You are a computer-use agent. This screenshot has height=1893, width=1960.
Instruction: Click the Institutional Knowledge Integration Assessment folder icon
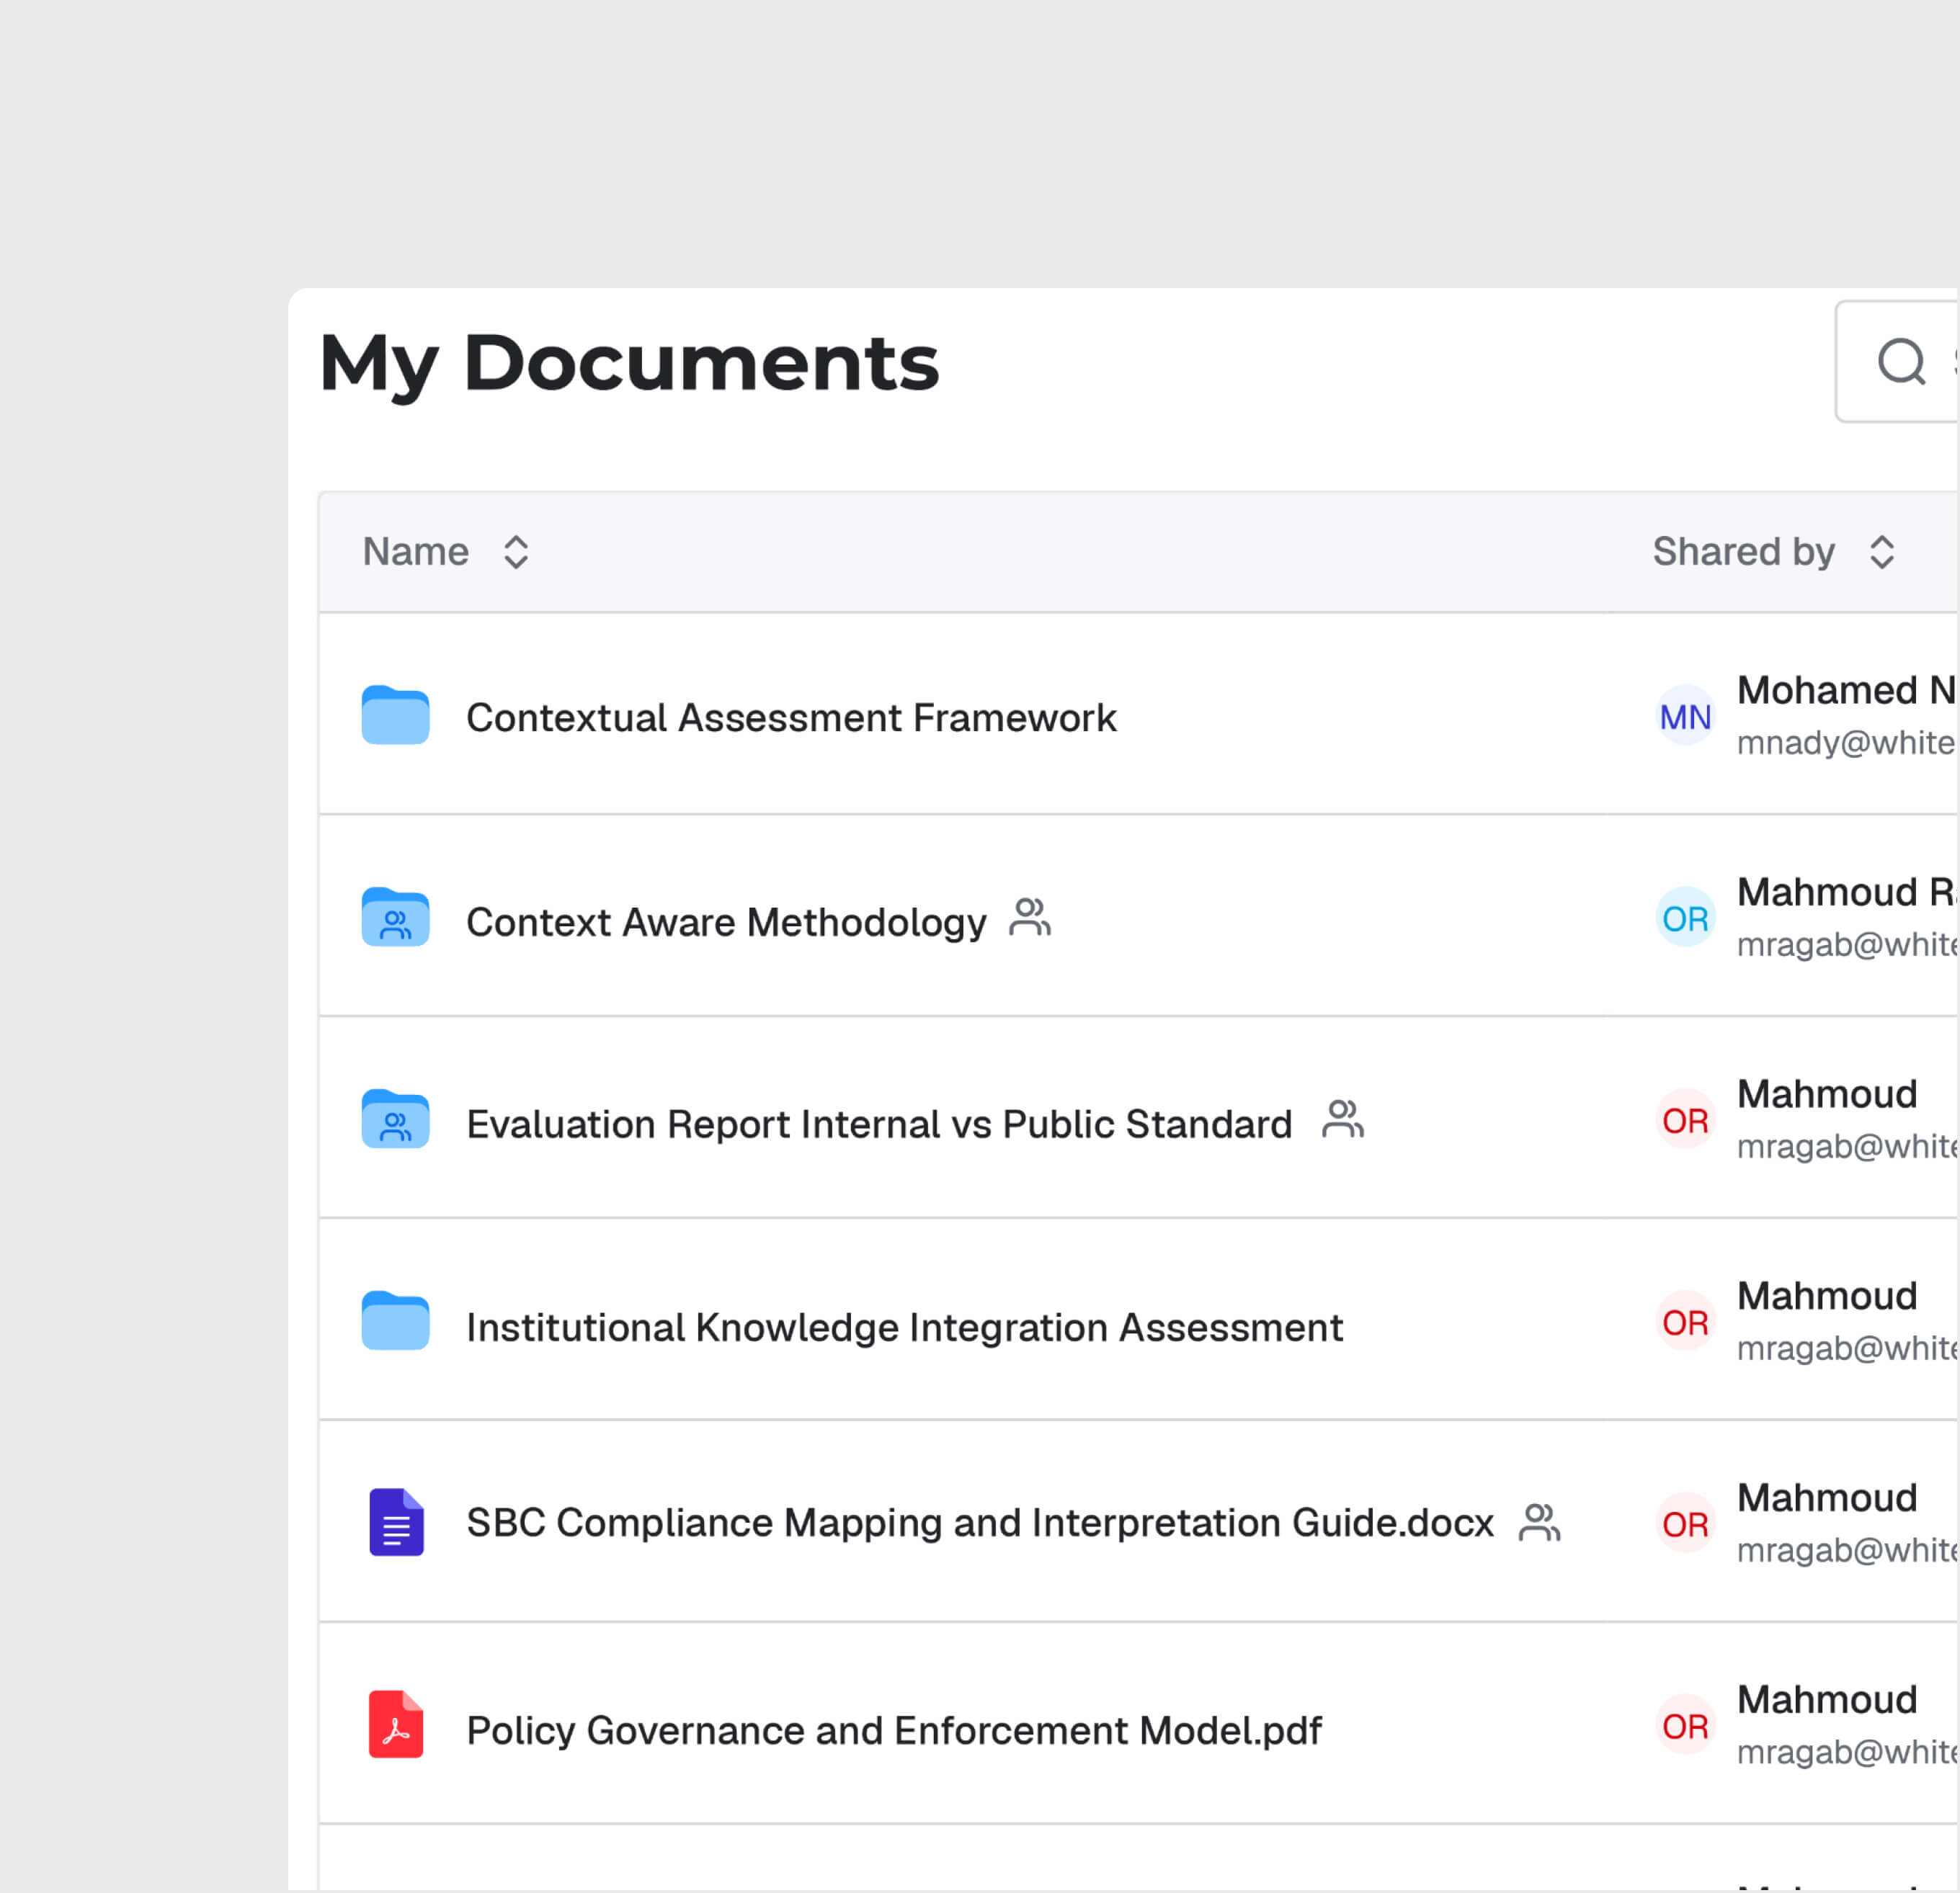pos(395,1323)
